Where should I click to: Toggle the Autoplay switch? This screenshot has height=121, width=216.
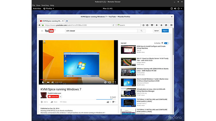click(166, 43)
